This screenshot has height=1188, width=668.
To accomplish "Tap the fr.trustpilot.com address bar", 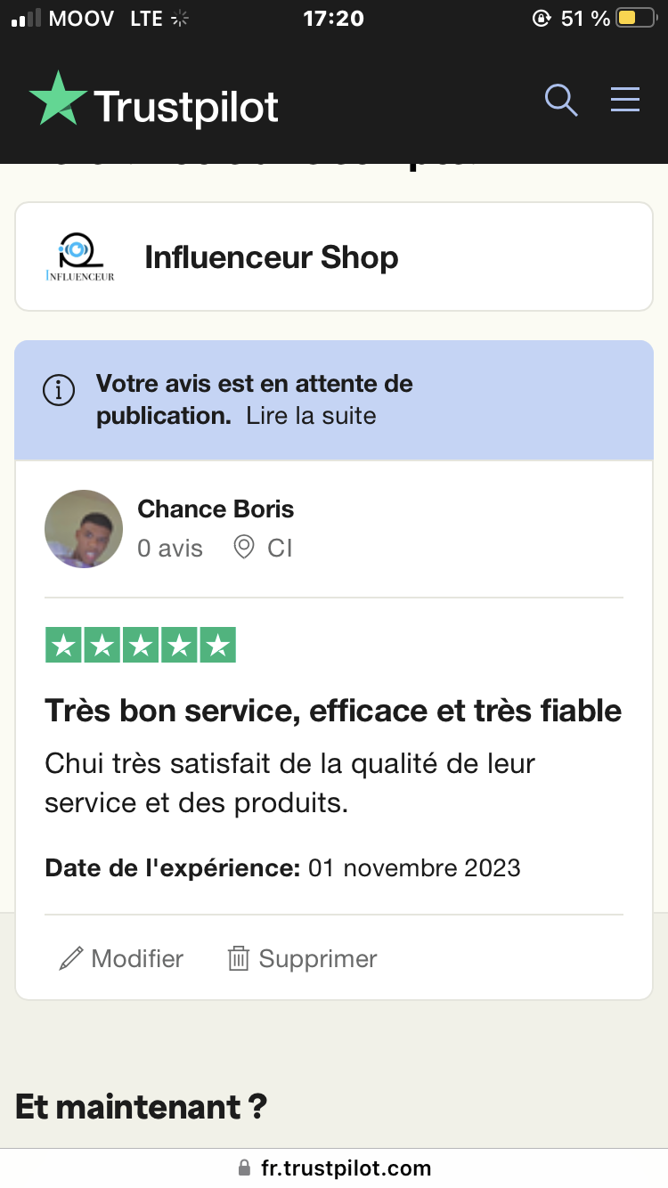I will point(334,1168).
